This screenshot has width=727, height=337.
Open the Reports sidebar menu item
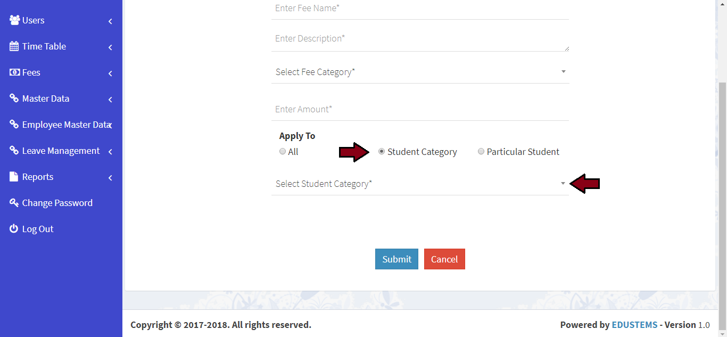(38, 177)
